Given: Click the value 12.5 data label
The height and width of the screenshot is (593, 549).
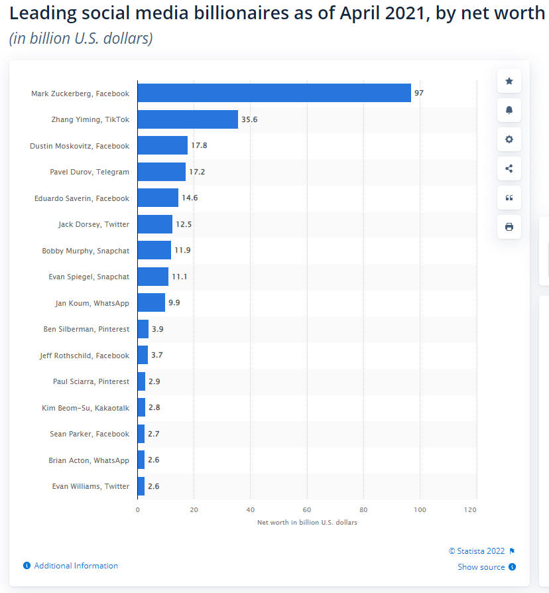Looking at the screenshot, I should pos(184,224).
